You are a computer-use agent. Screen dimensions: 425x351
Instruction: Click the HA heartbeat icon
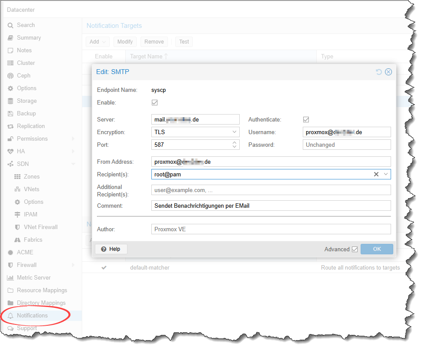point(10,152)
